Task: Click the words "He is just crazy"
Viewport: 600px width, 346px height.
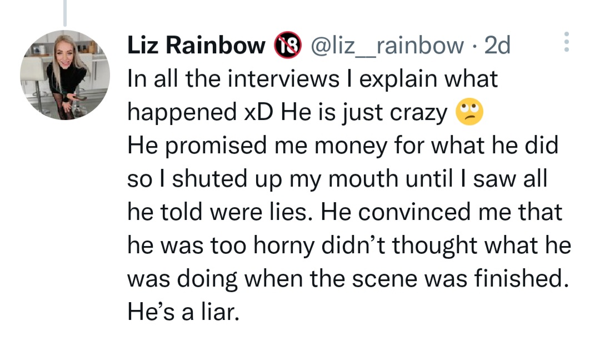Action: pos(364,113)
